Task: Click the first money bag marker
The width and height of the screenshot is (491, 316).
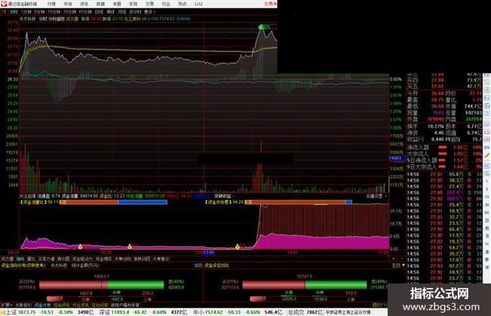Action: (x=80, y=246)
